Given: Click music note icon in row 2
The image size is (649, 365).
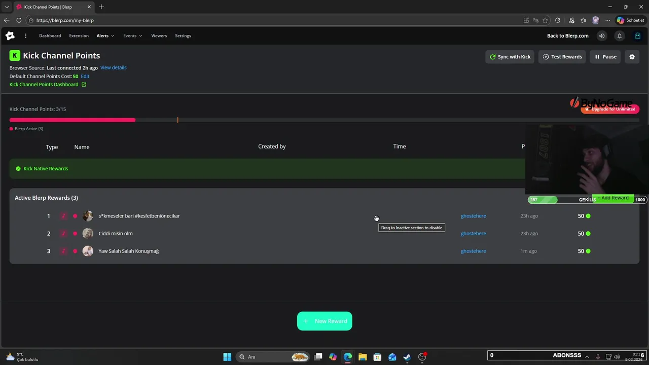Looking at the screenshot, I should coord(63,234).
